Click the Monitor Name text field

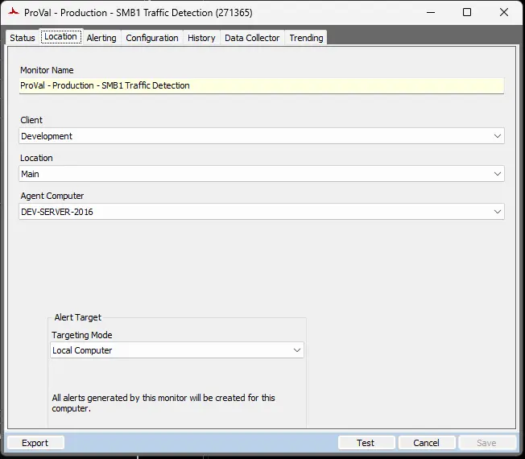tap(262, 85)
